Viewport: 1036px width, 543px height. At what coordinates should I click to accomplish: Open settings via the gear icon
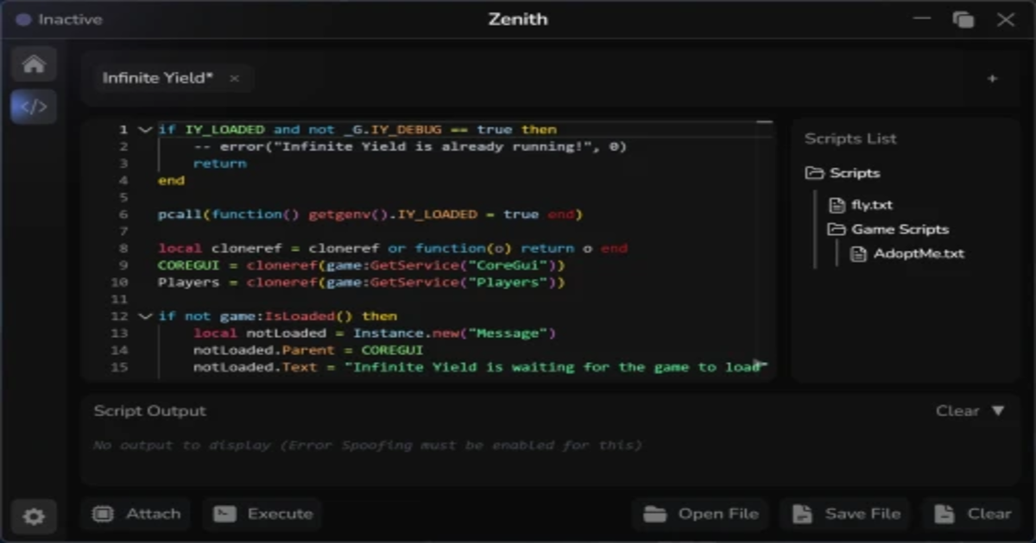33,515
